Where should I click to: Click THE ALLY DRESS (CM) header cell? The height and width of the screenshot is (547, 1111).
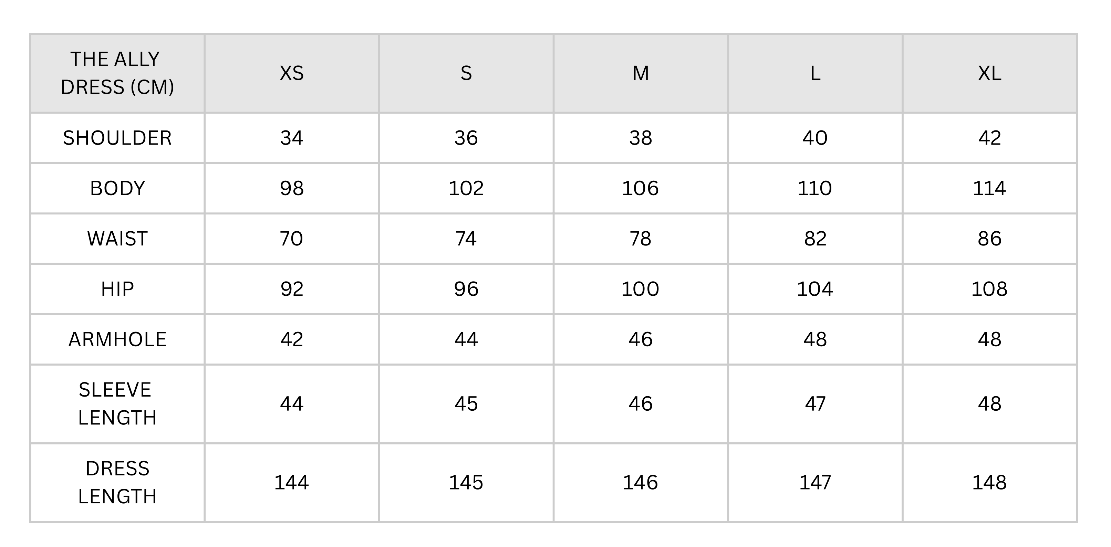click(117, 73)
